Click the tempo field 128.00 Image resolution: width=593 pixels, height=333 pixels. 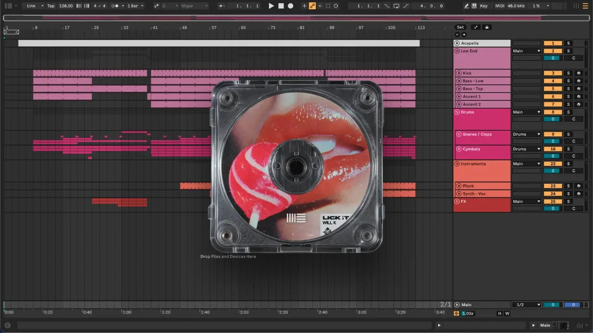[x=66, y=6]
